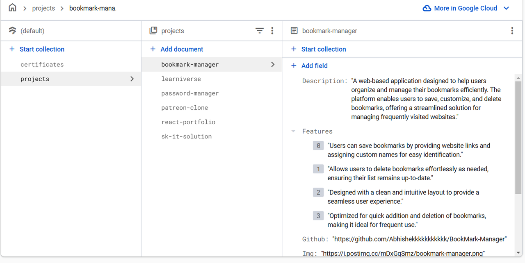Screen dimensions: 525x263
Task: Click the (default) database icon
Action: [x=12, y=31]
